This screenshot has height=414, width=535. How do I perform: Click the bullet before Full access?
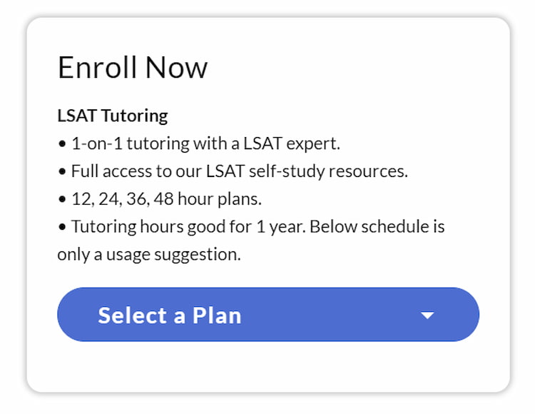tap(62, 171)
